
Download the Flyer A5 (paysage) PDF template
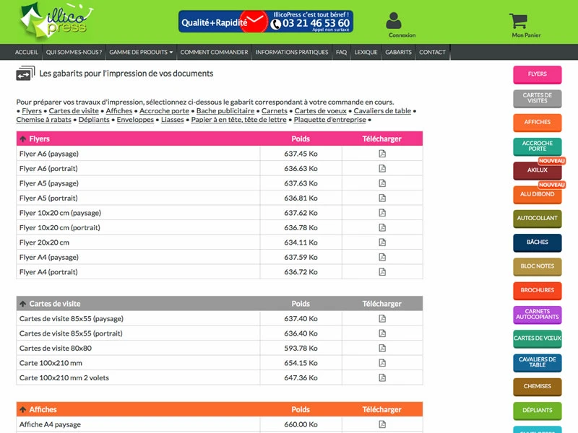pyautogui.click(x=382, y=183)
